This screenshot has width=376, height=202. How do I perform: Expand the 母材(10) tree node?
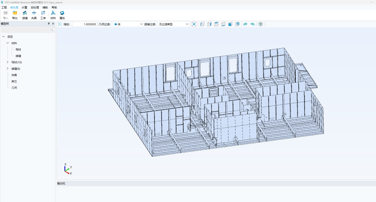pyautogui.click(x=7, y=62)
